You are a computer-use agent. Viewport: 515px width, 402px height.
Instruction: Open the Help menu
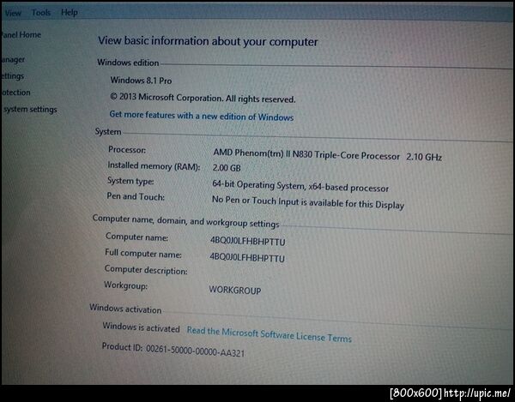pos(70,13)
